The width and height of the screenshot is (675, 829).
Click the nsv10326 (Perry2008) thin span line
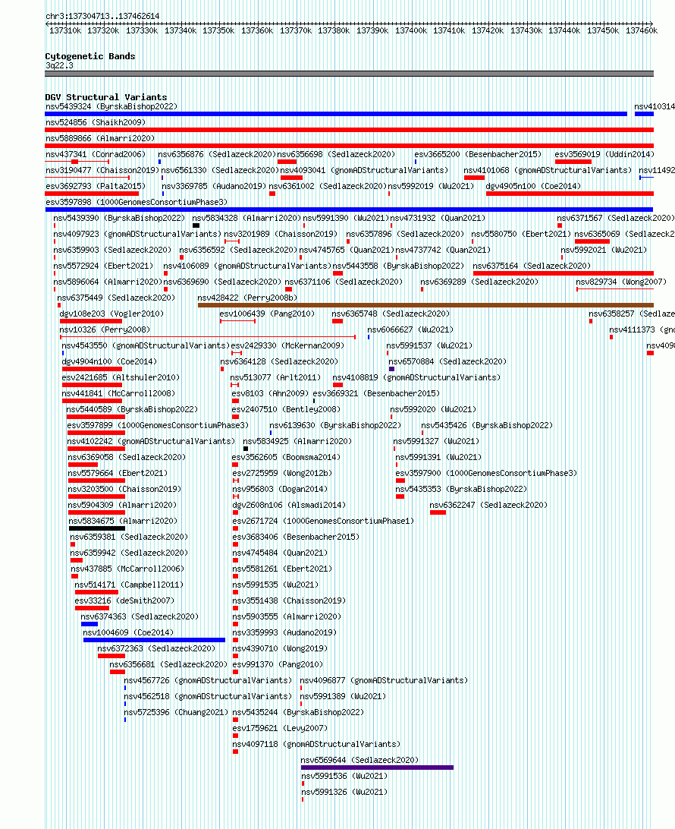[x=208, y=337]
